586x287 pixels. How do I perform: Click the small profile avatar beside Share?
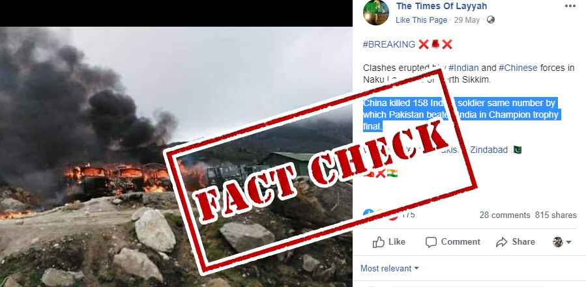coord(557,242)
